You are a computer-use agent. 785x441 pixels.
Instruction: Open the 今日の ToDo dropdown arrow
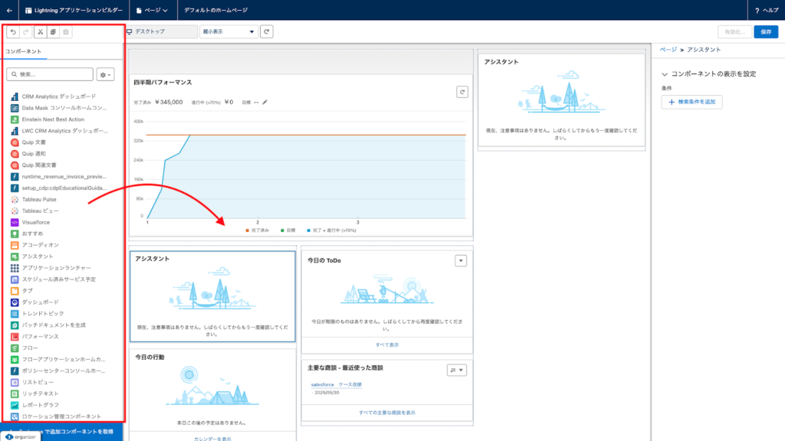pos(461,260)
